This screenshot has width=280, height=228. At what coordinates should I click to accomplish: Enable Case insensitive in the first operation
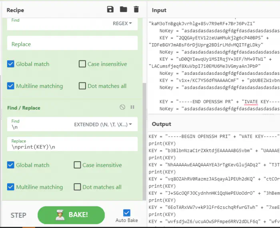tap(82, 64)
